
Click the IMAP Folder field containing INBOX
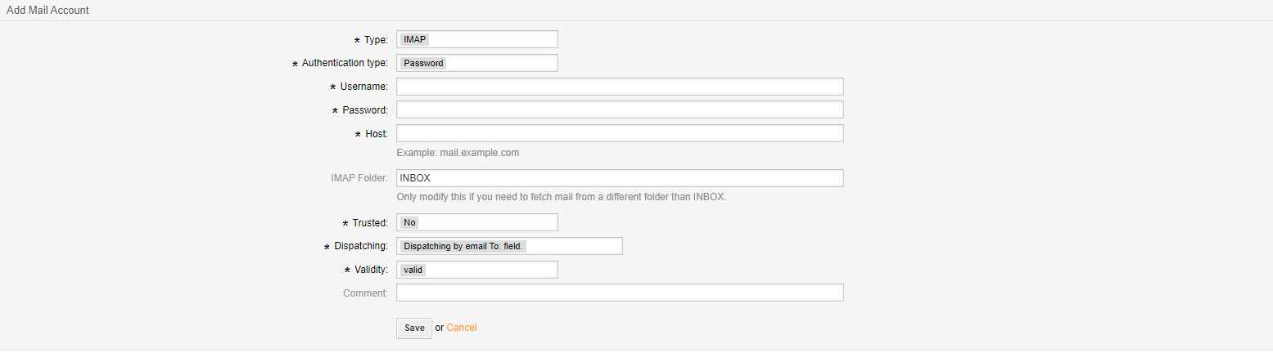(620, 178)
